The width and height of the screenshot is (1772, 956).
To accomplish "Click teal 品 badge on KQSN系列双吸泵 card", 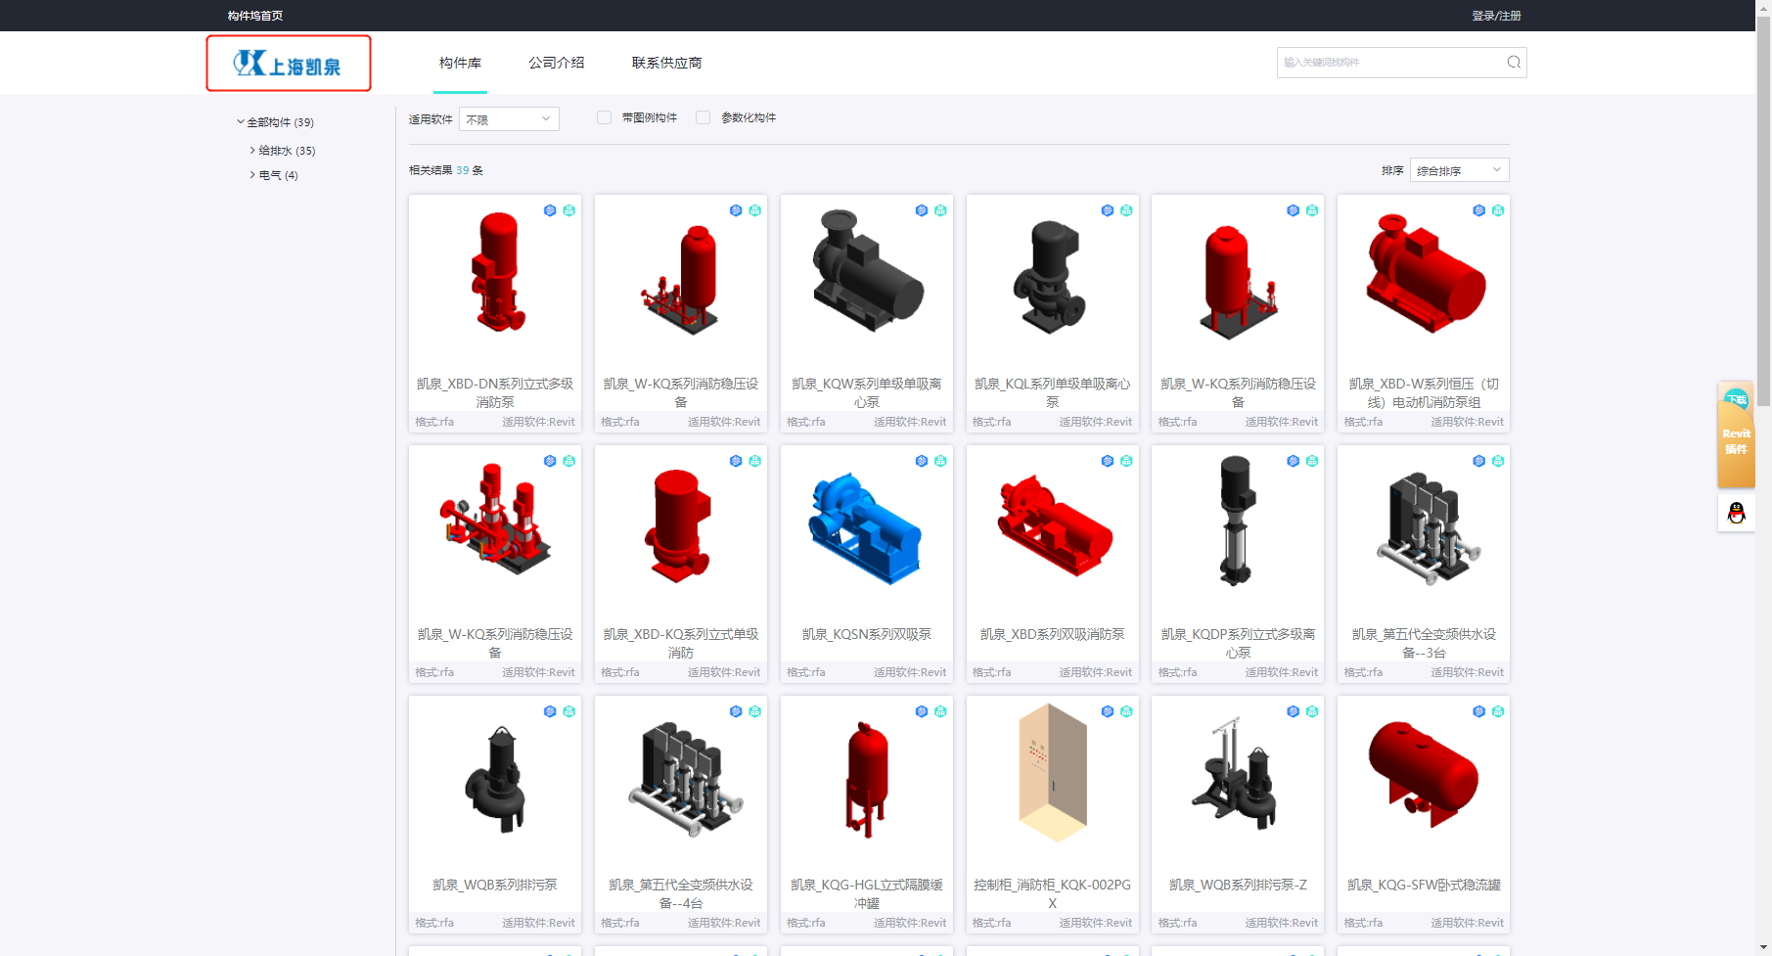I will point(940,461).
